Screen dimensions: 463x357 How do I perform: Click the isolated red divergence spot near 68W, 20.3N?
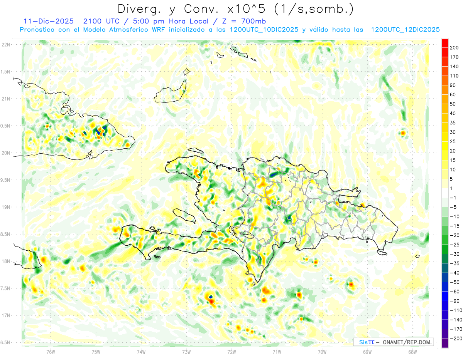[x=403, y=133]
